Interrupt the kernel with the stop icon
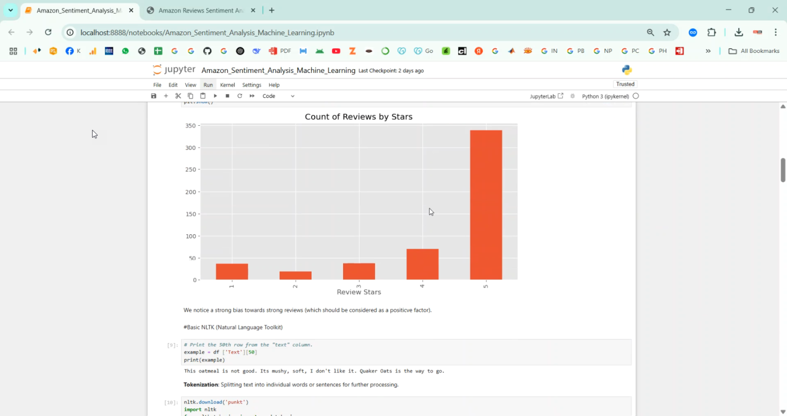The width and height of the screenshot is (787, 416). click(x=227, y=96)
